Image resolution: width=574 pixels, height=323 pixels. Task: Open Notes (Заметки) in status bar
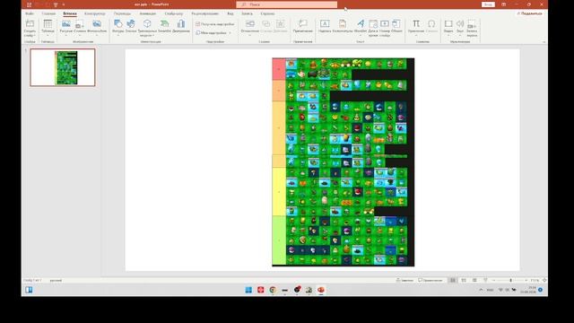point(404,280)
